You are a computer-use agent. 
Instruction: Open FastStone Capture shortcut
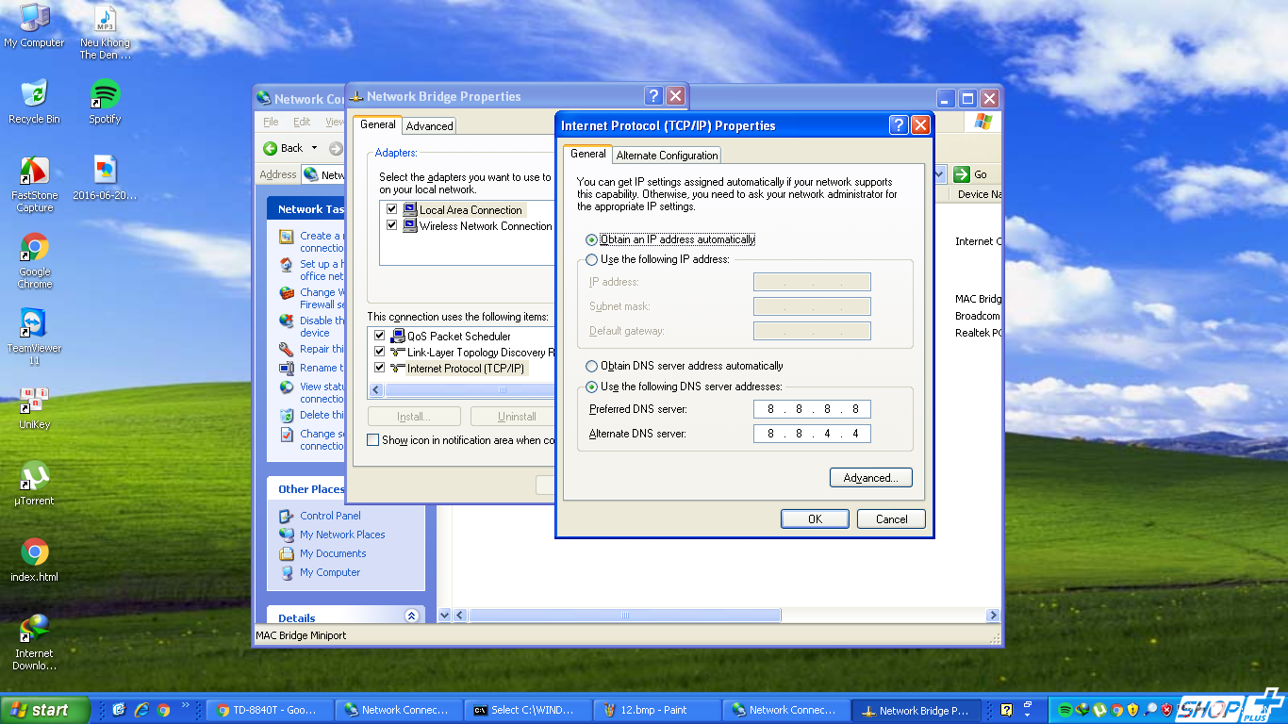tap(35, 173)
